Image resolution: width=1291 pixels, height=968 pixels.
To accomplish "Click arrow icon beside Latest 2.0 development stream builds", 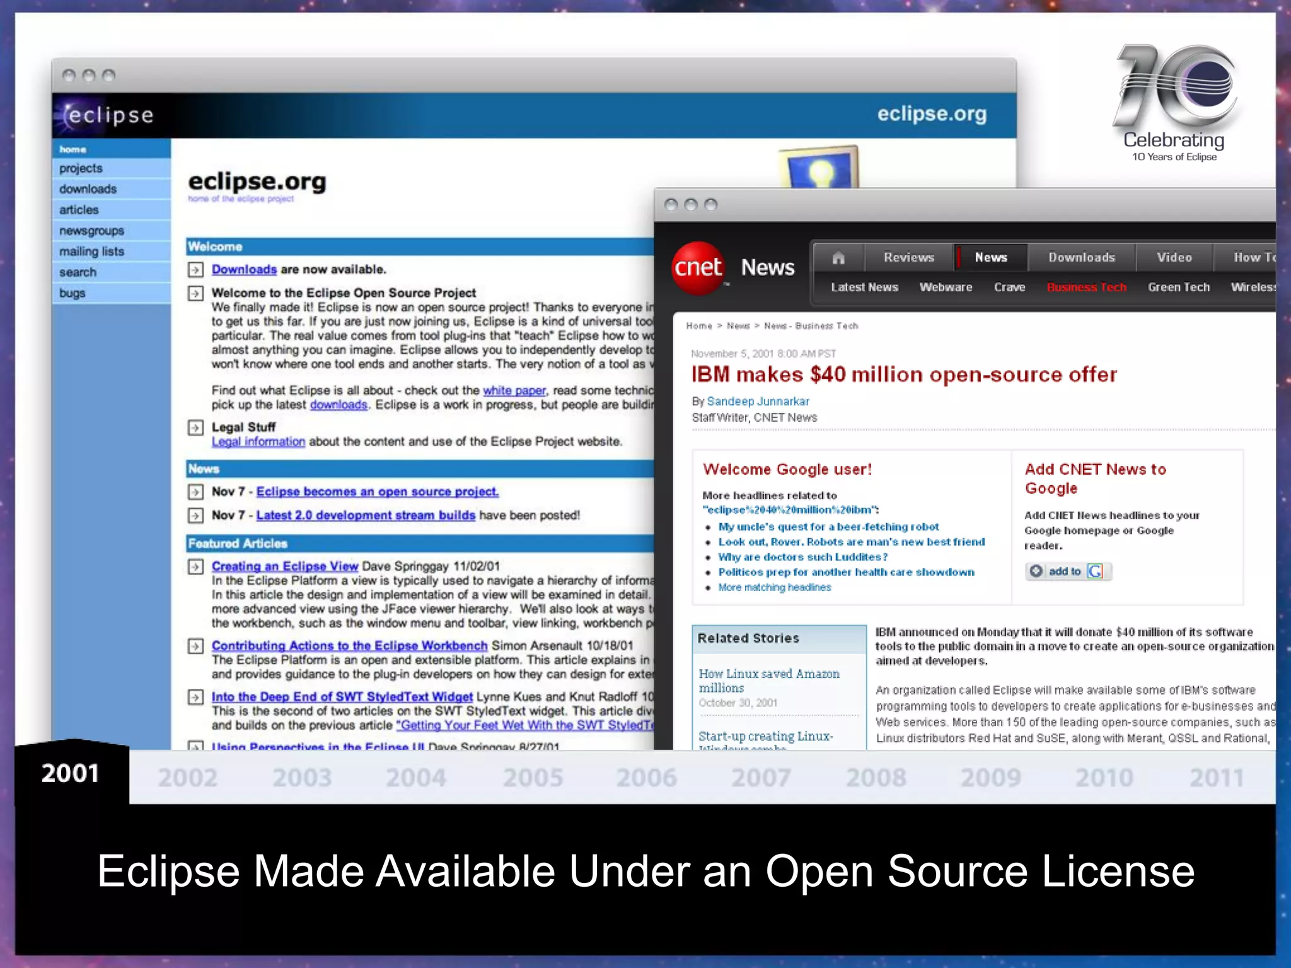I will [x=195, y=516].
